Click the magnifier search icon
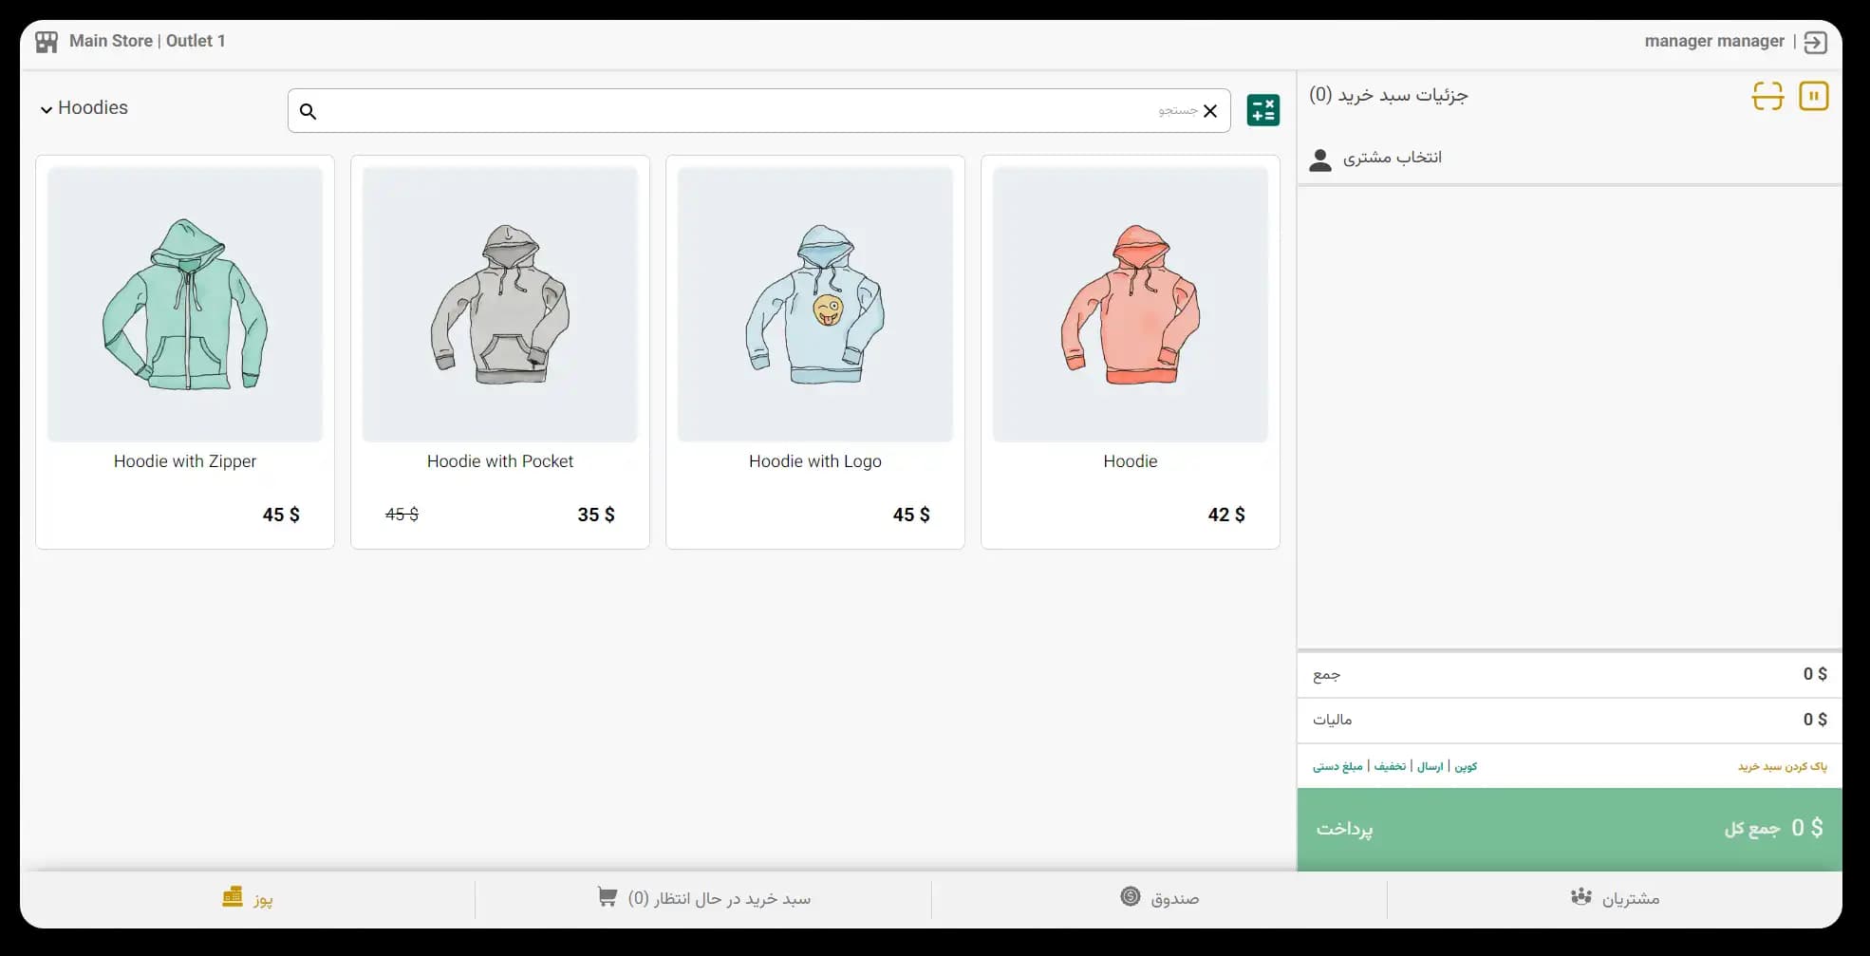 (x=308, y=111)
